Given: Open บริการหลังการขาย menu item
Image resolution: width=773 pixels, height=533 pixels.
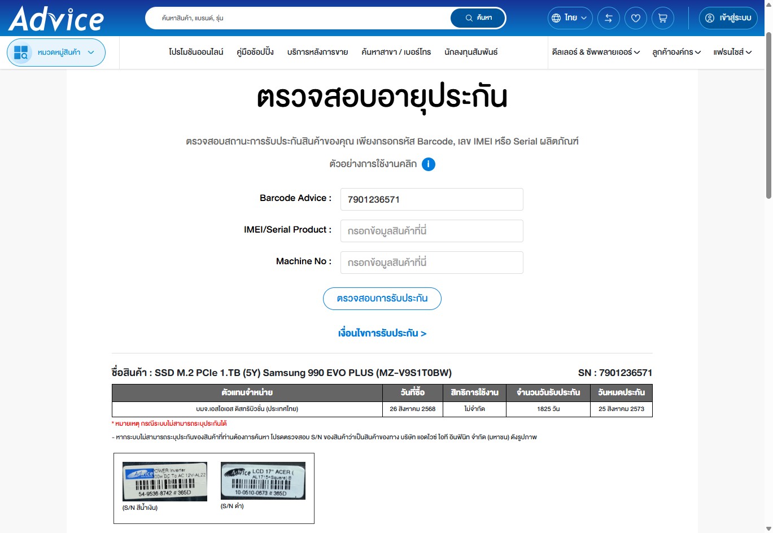Looking at the screenshot, I should 317,52.
